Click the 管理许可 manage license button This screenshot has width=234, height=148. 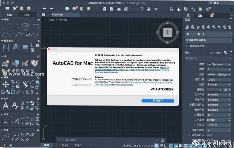(x=158, y=101)
